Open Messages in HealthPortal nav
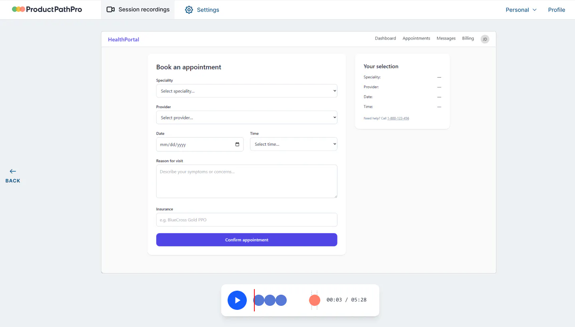This screenshot has height=327, width=575. coord(446,38)
